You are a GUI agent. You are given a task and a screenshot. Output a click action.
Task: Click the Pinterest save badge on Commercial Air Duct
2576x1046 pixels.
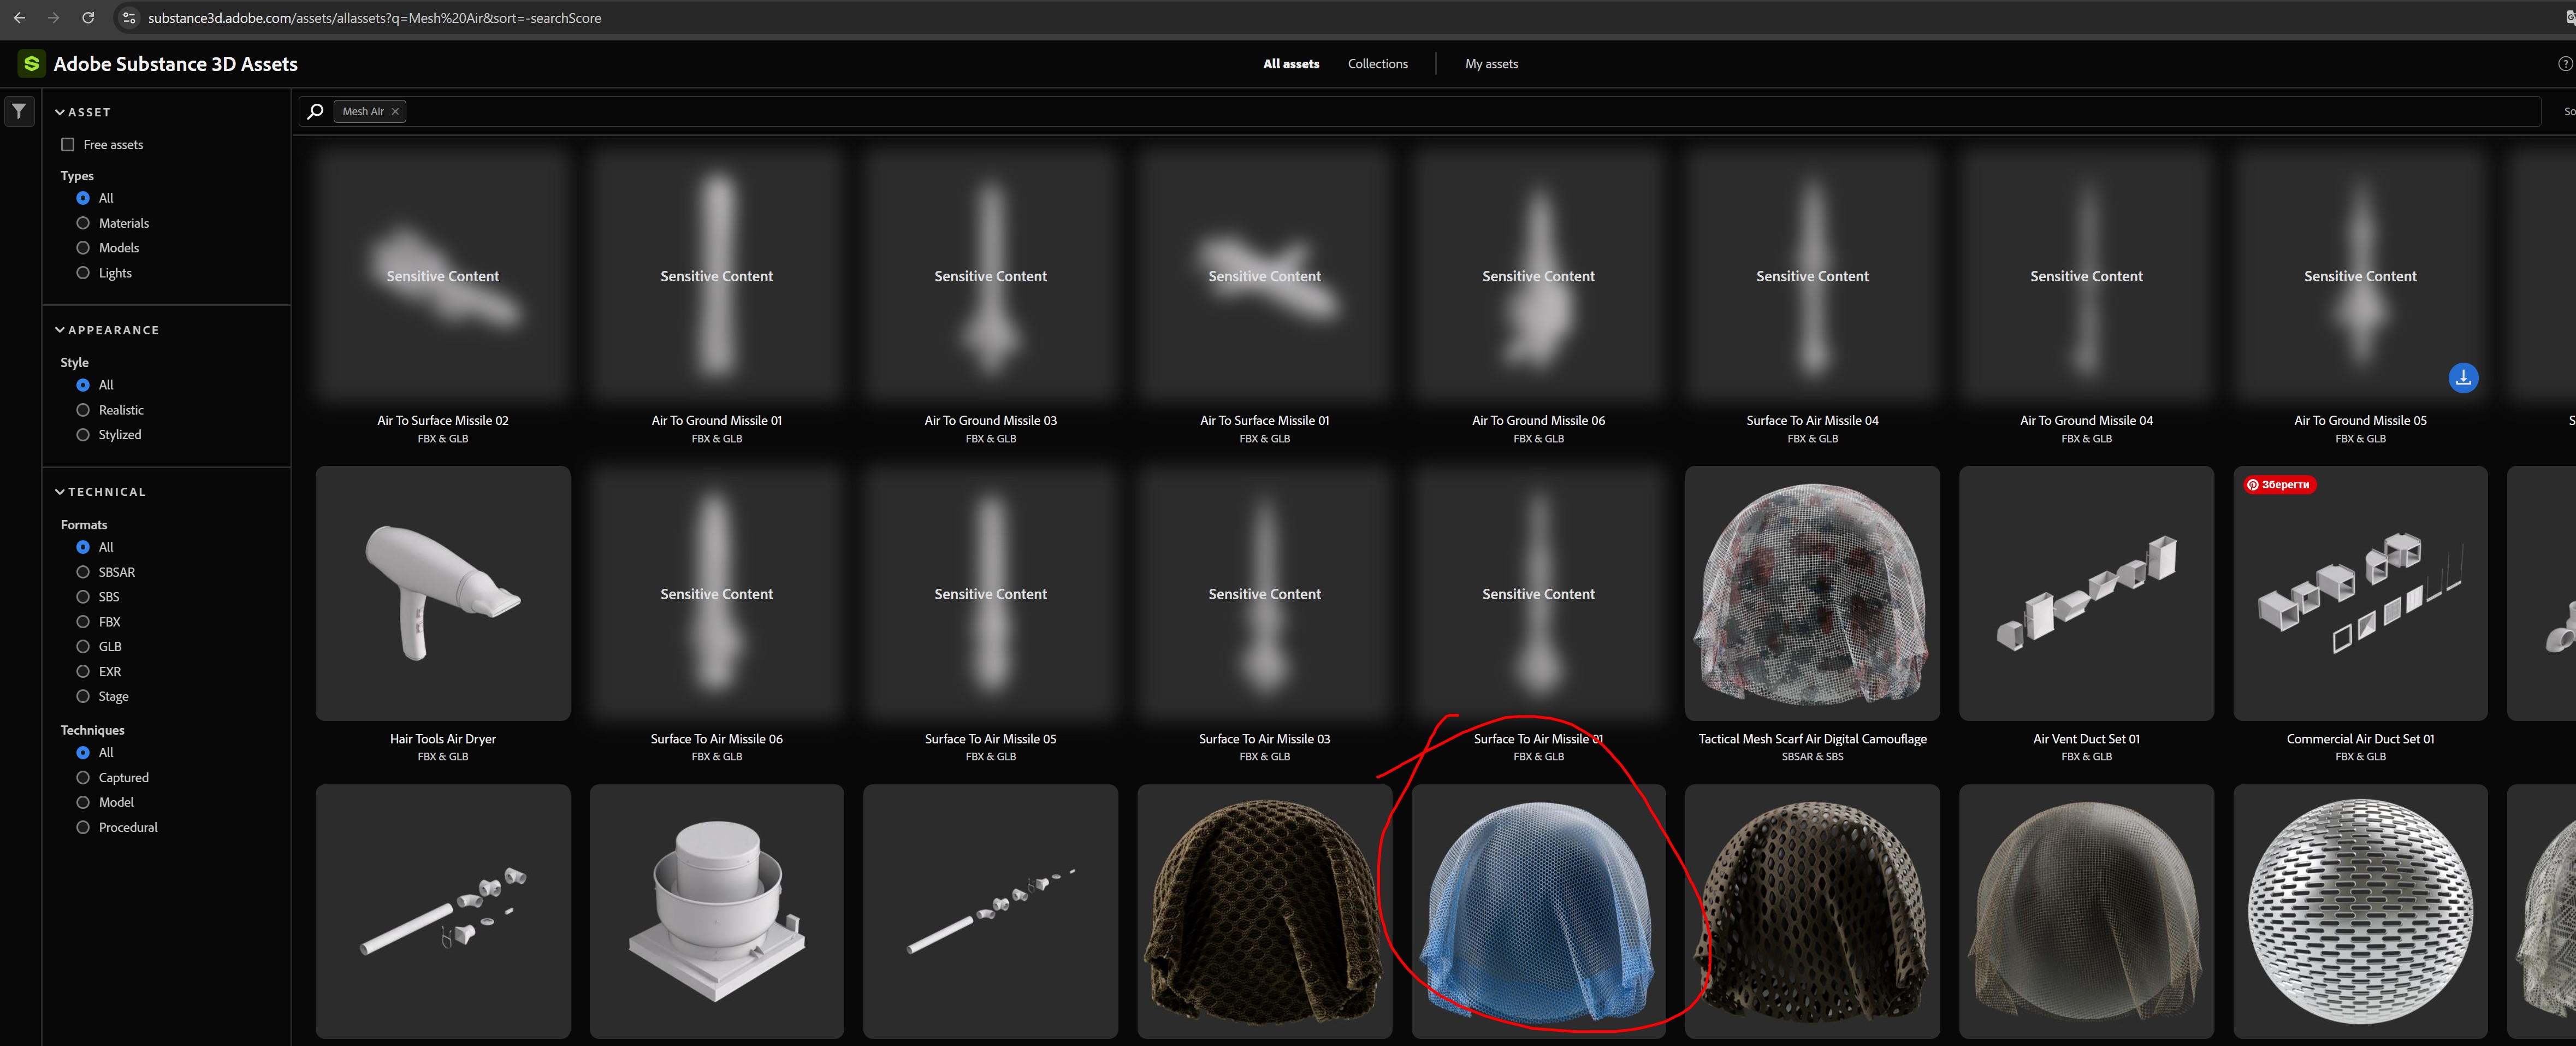point(2279,485)
